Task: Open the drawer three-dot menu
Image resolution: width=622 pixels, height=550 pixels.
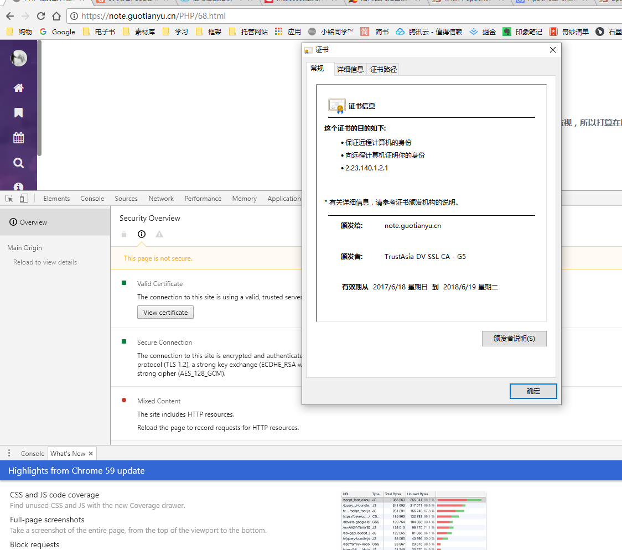Action: (x=9, y=453)
